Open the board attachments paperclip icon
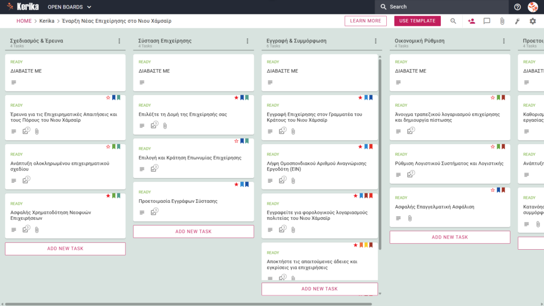The image size is (544, 306). tap(502, 21)
